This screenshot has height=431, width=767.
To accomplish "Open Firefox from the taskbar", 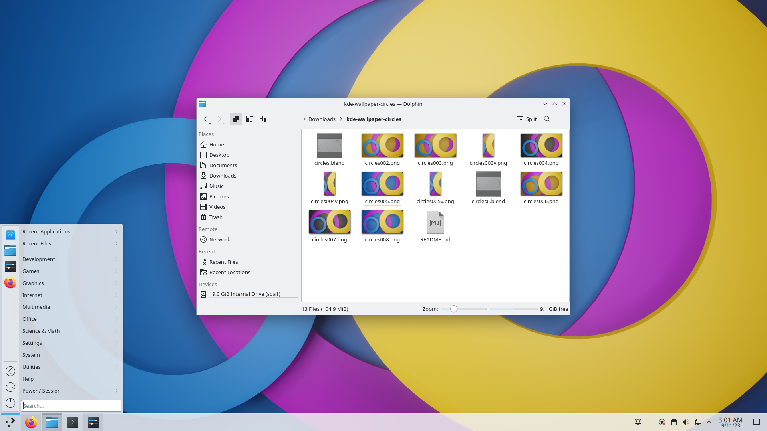I will point(31,422).
